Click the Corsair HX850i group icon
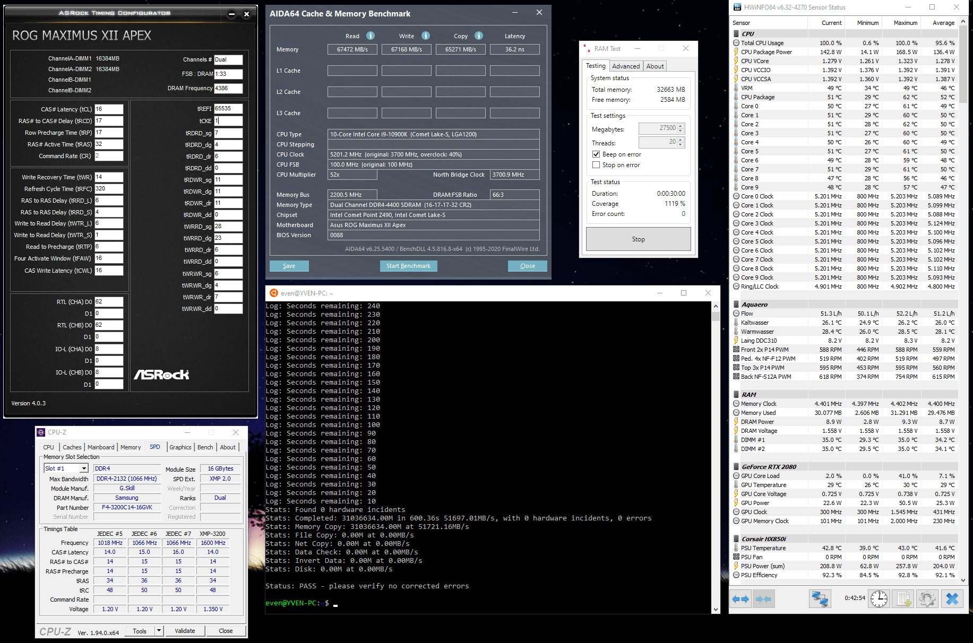Image resolution: width=973 pixels, height=643 pixels. [736, 539]
